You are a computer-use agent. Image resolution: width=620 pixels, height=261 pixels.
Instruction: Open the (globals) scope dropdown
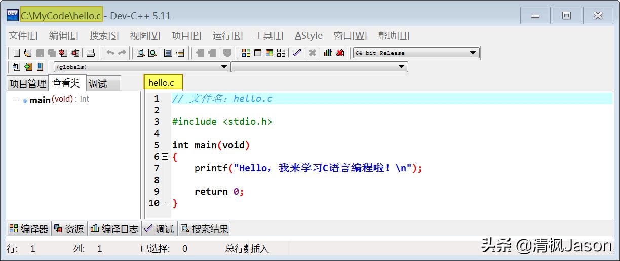(142, 67)
